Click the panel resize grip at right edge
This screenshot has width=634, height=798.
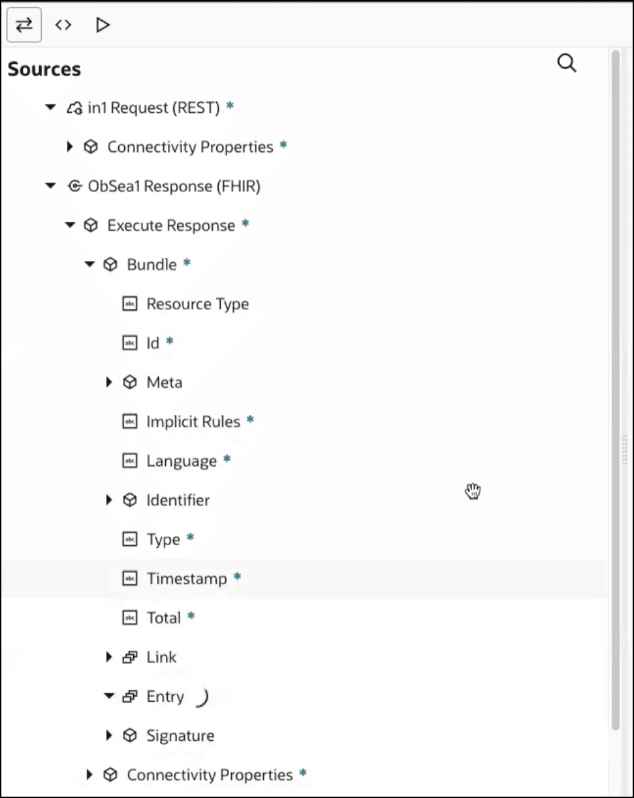coord(625,449)
